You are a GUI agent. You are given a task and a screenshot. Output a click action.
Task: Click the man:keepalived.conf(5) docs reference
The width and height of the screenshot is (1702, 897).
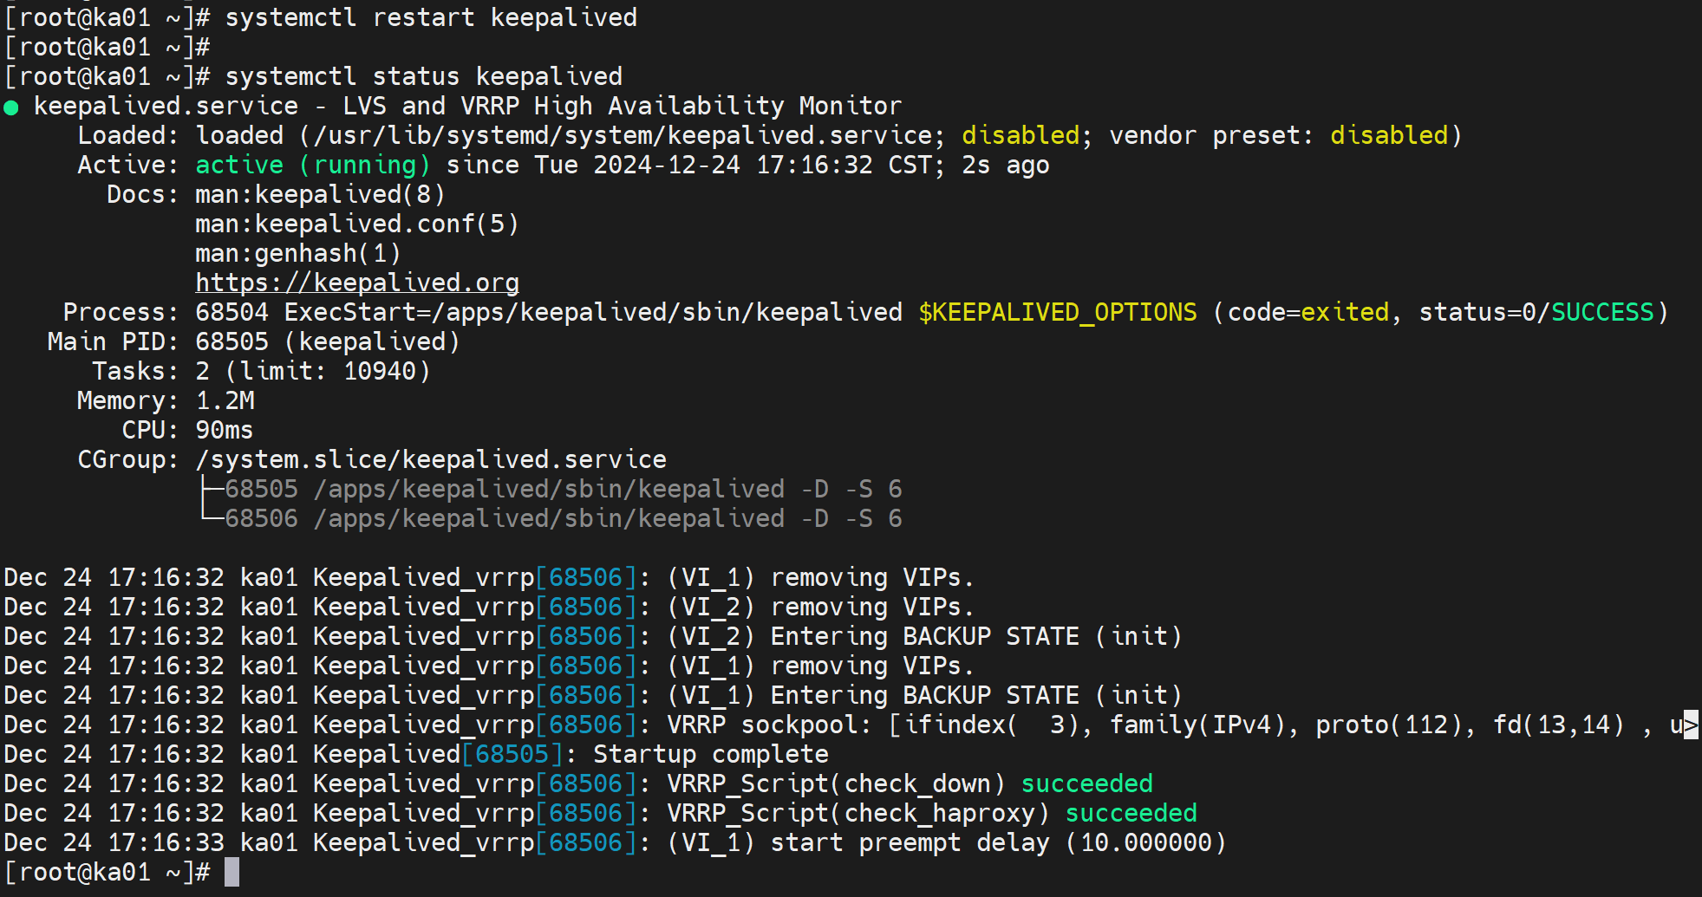356,224
